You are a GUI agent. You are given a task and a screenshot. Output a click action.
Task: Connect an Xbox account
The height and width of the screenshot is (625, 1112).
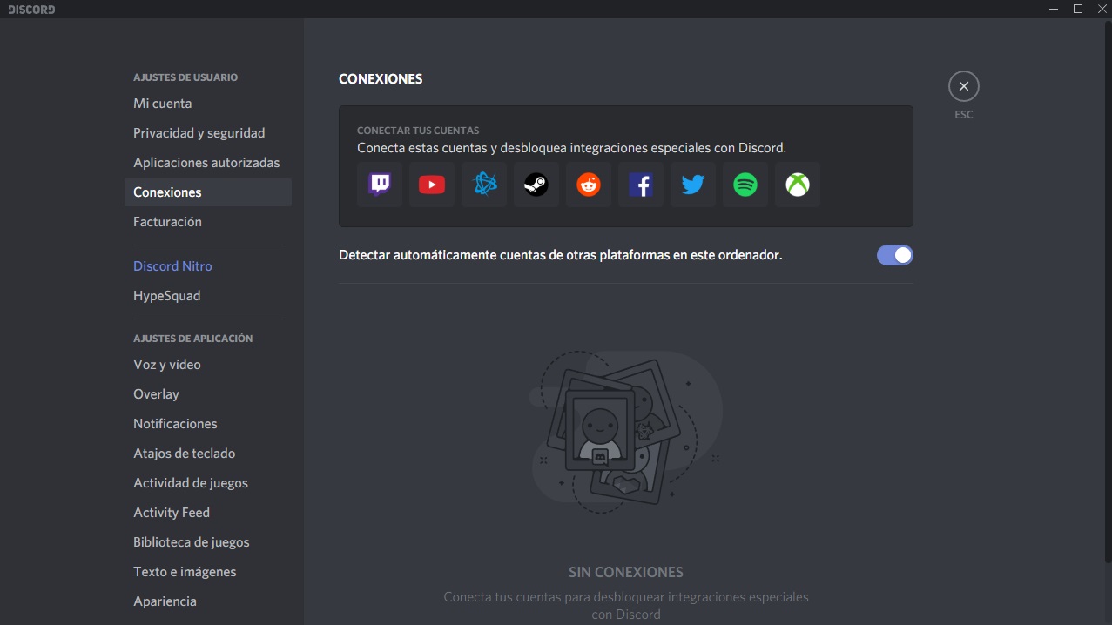point(797,185)
